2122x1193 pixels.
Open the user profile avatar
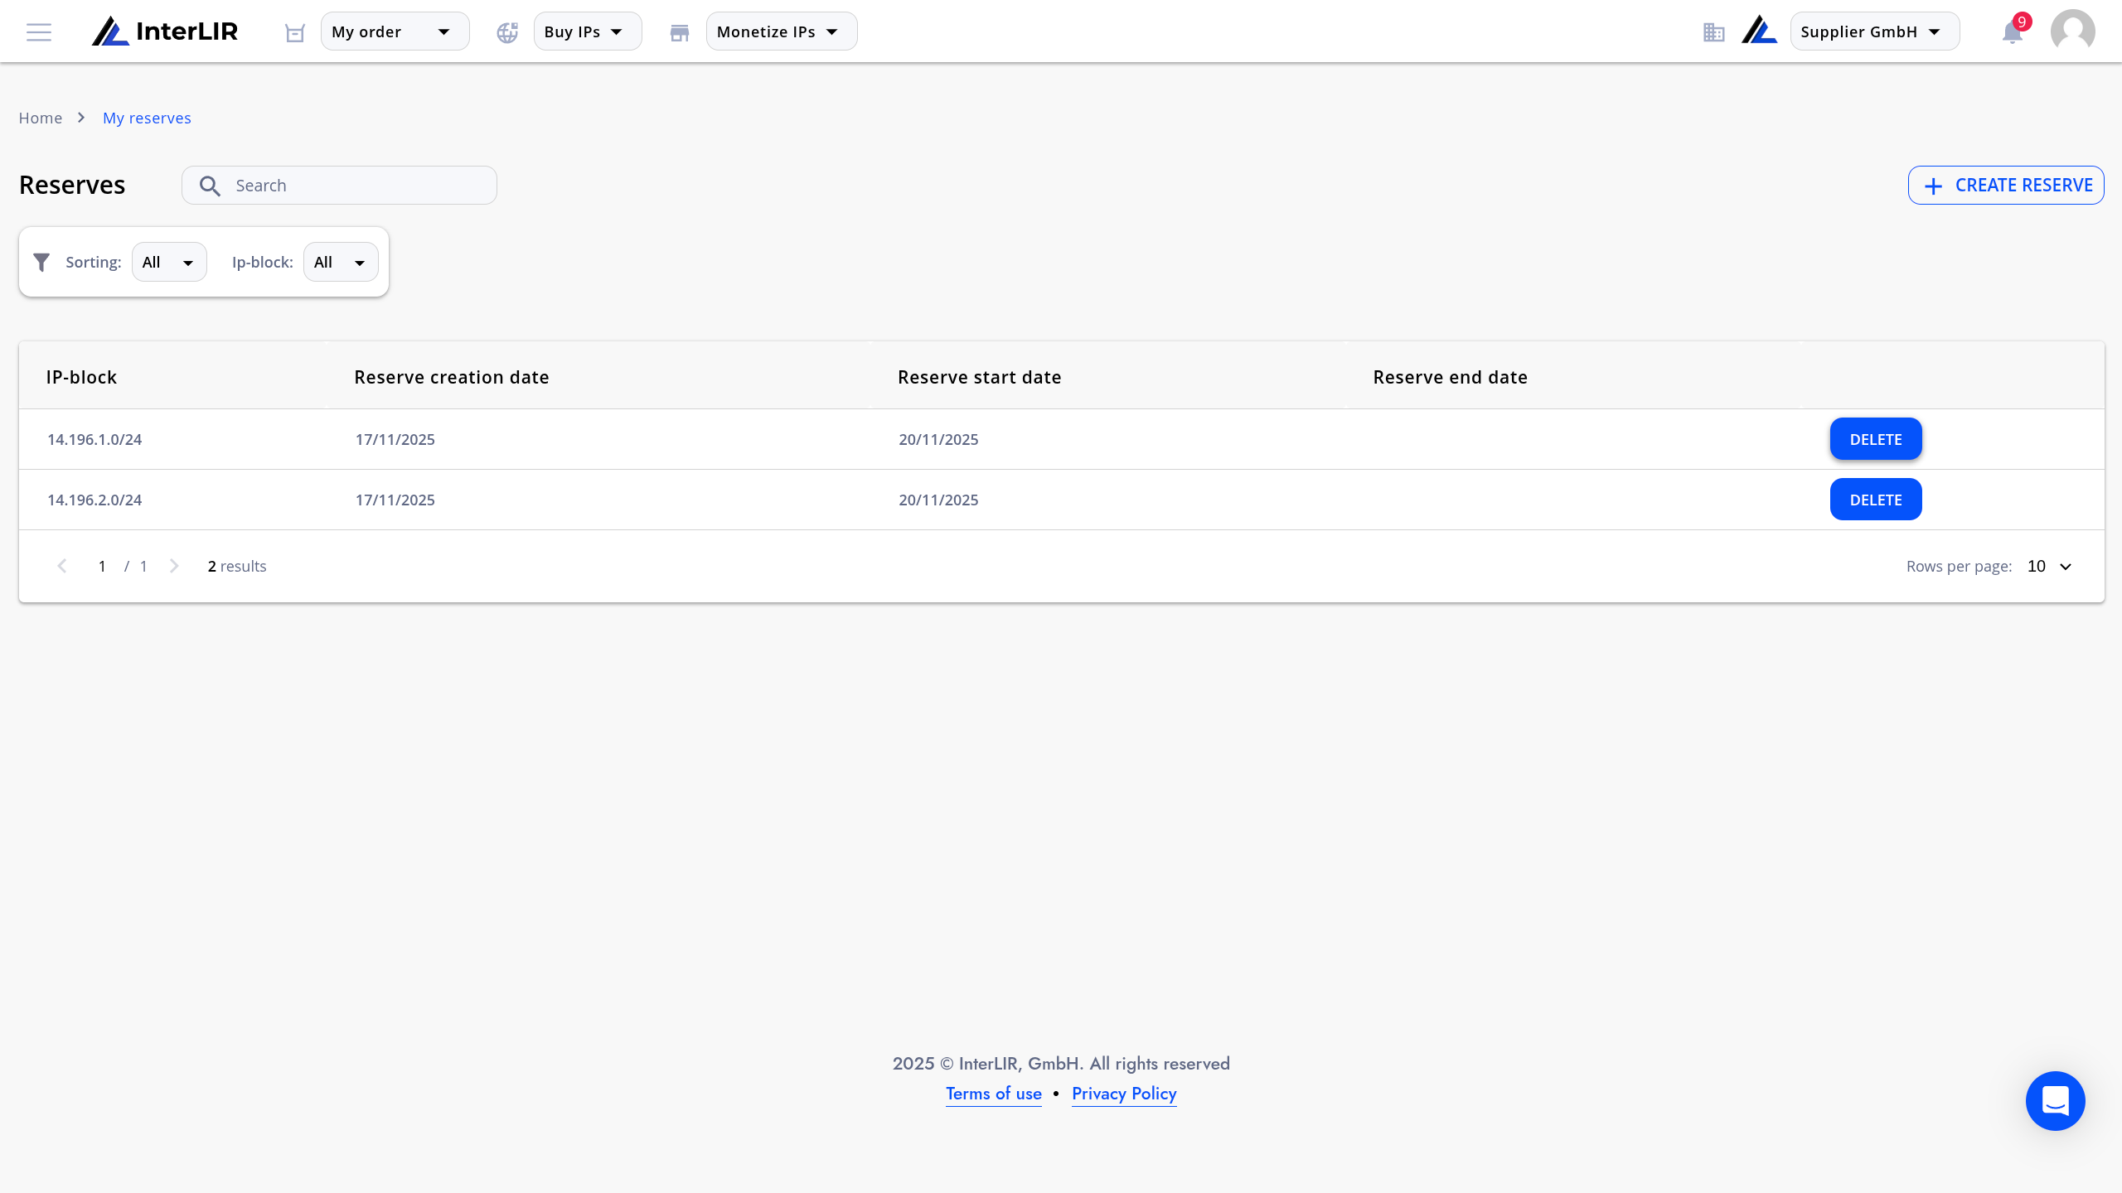pyautogui.click(x=2073, y=31)
